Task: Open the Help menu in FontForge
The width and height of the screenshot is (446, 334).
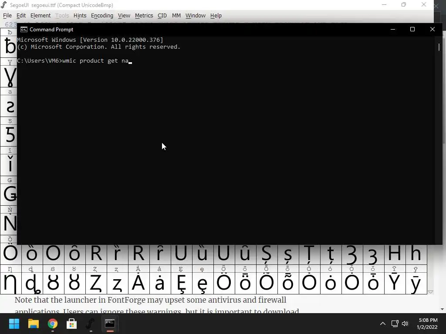Action: click(x=216, y=16)
